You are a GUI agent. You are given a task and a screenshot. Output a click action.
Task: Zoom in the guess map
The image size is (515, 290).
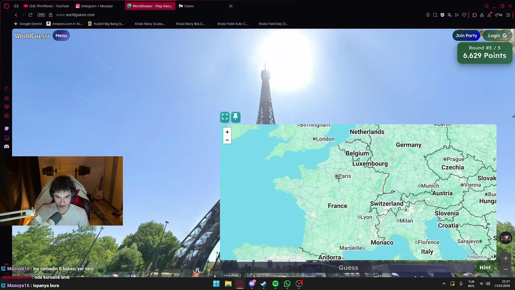pos(227,132)
